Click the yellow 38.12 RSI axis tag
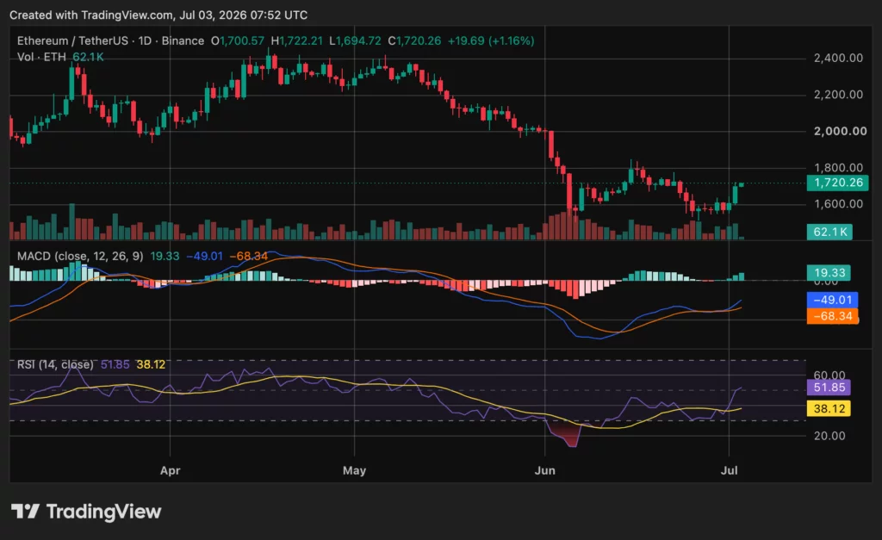The width and height of the screenshot is (882, 540). 829,408
